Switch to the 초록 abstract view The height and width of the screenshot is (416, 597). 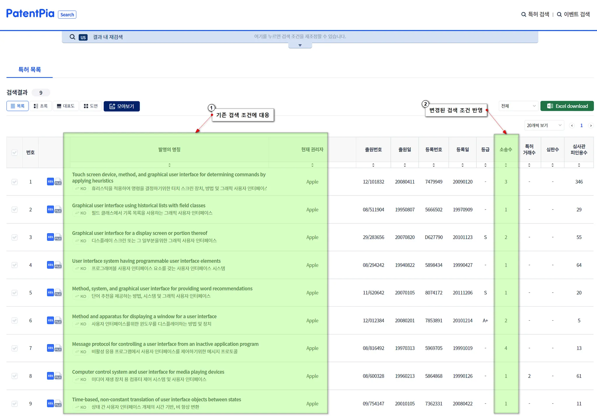41,106
